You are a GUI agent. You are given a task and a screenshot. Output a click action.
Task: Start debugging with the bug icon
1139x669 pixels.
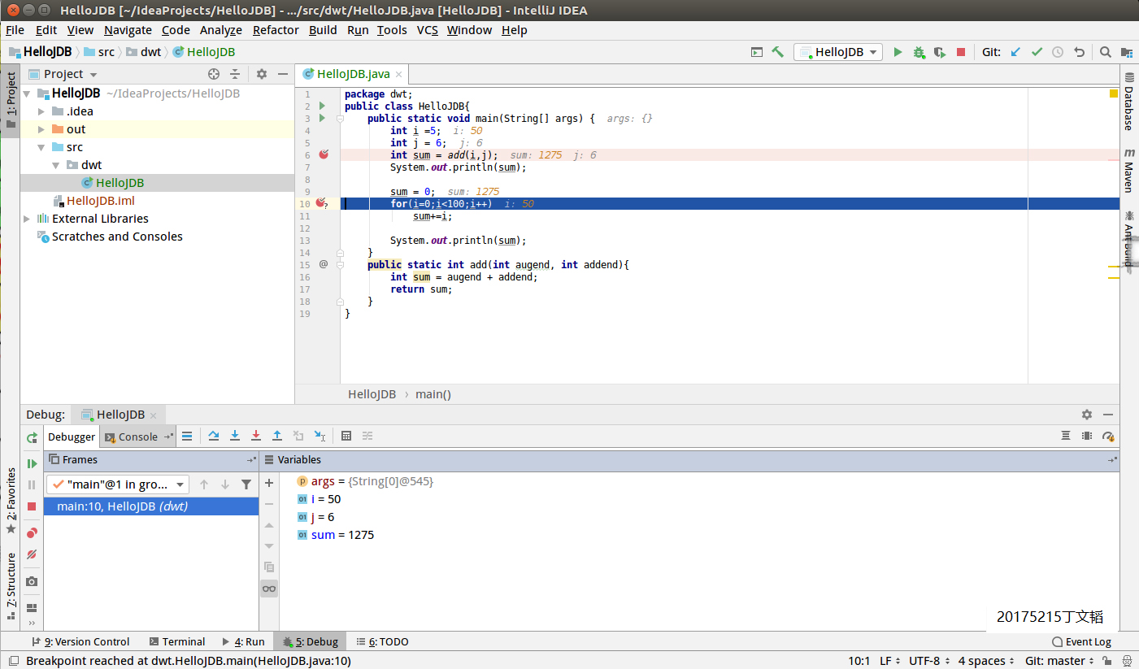pos(919,52)
